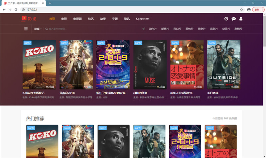The height and width of the screenshot is (158, 266).
Task: Open the 动漫 anime menu
Action: 103,19
